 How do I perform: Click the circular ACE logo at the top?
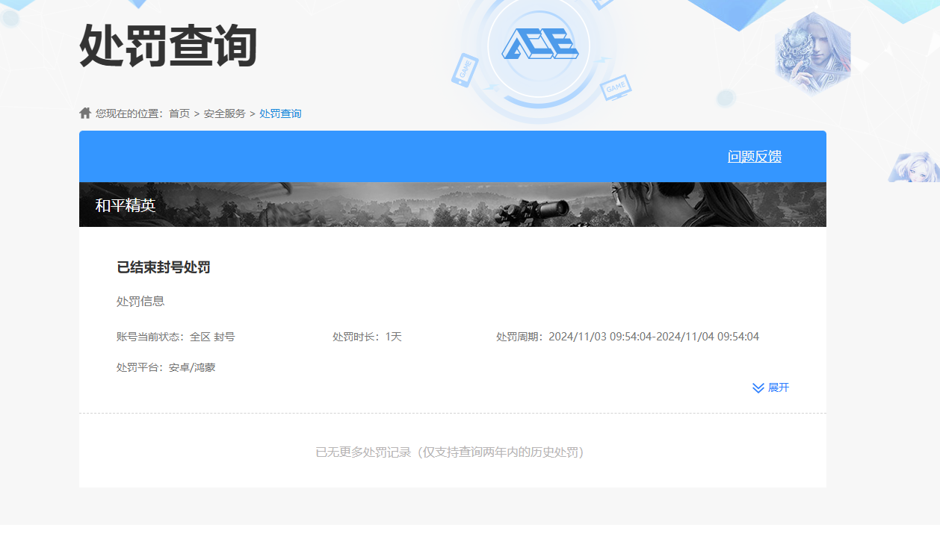(x=541, y=45)
